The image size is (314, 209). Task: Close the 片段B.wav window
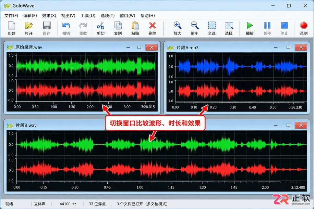301,125
